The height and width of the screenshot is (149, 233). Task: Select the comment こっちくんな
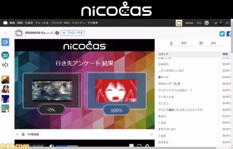[x=166, y=97]
